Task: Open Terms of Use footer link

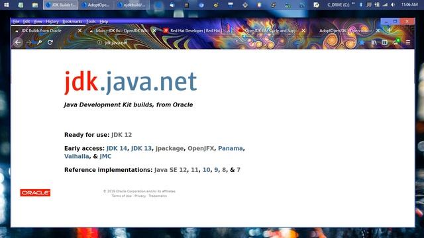Action: pyautogui.click(x=122, y=196)
